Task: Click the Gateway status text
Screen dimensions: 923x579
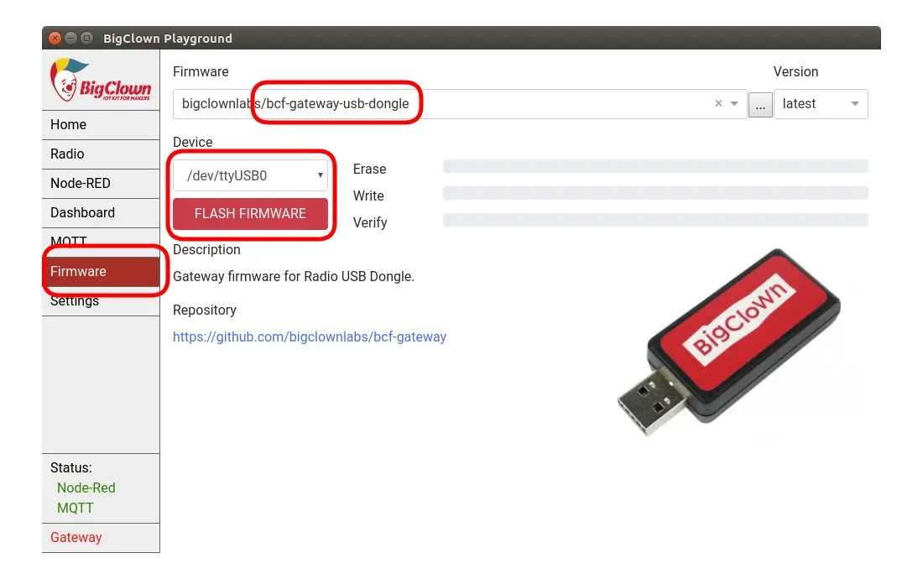Action: coord(76,537)
